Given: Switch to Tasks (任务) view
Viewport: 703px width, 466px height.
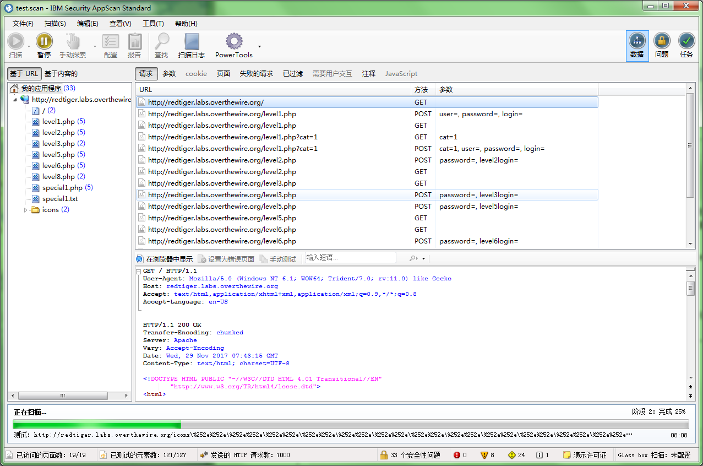Looking at the screenshot, I should point(686,46).
